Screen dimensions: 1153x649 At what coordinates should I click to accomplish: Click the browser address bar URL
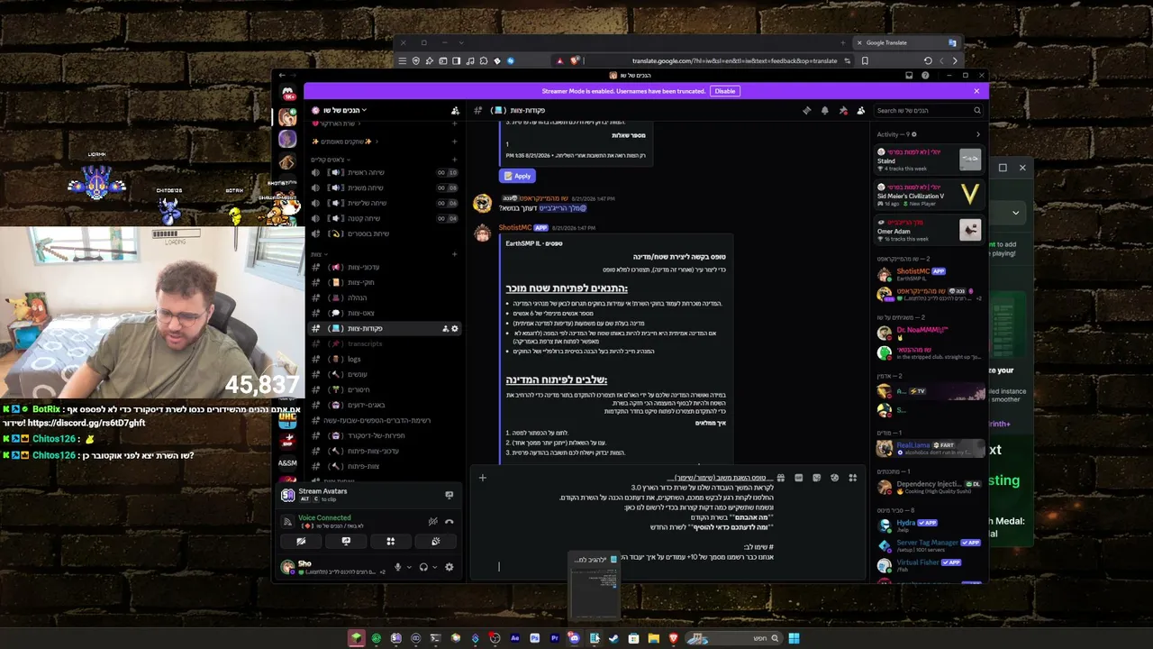[734, 60]
